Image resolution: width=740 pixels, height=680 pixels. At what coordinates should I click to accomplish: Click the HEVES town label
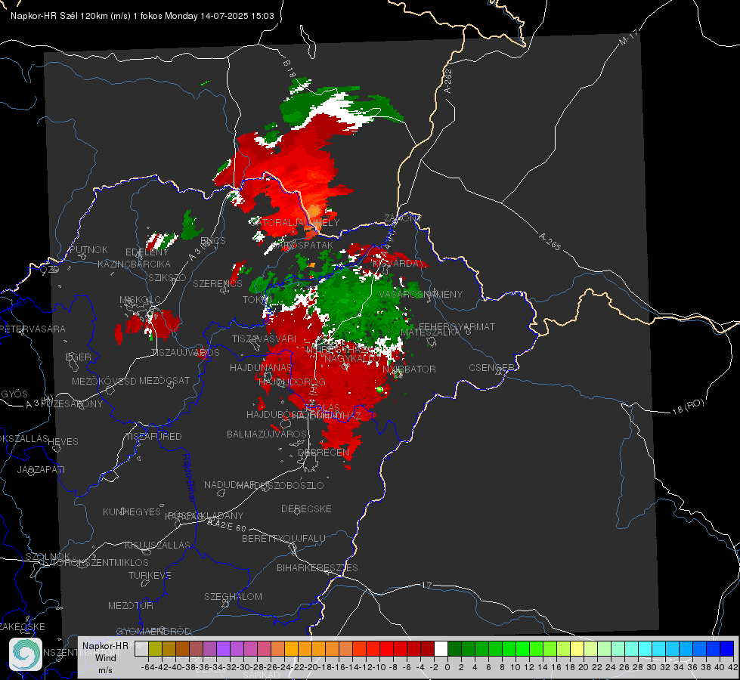point(63,442)
